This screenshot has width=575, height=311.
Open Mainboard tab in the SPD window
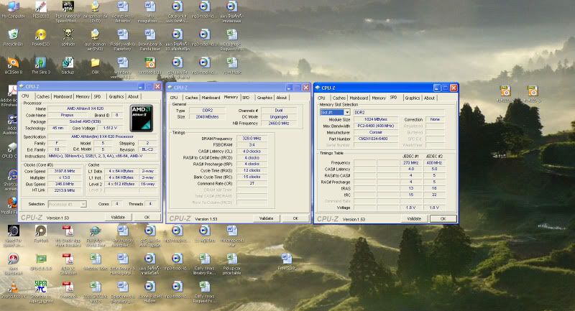359,98
